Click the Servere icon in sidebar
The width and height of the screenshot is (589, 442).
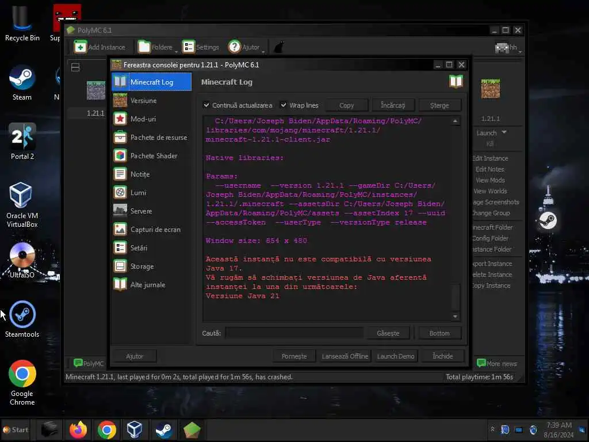[x=120, y=211]
